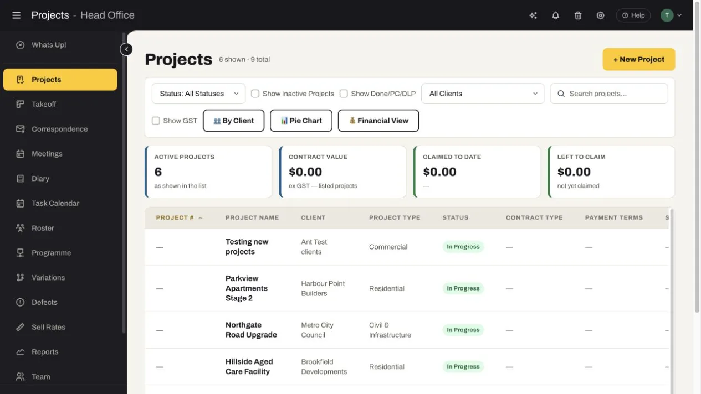Click the Programme sidebar icon
Image resolution: width=701 pixels, height=394 pixels.
pos(21,253)
